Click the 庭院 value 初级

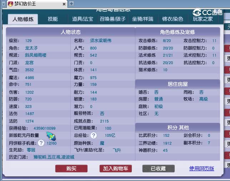[x=159, y=107]
